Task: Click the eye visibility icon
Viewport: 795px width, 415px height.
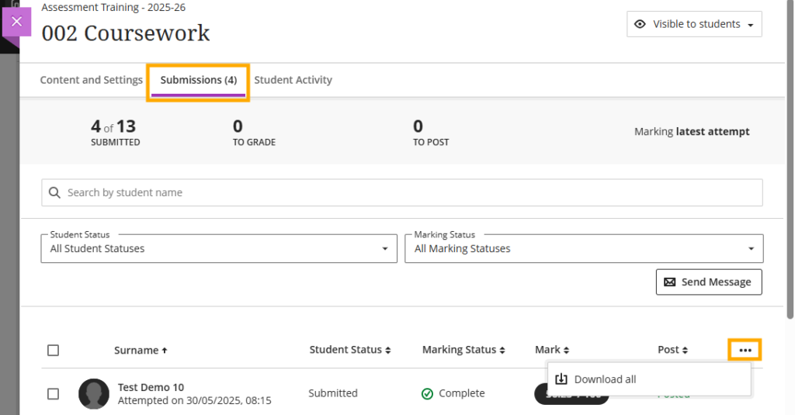Action: click(x=640, y=24)
